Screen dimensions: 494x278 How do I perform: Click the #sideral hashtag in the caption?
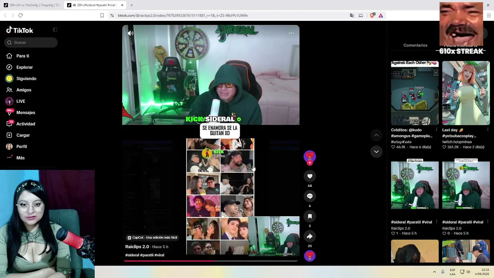tap(132, 255)
